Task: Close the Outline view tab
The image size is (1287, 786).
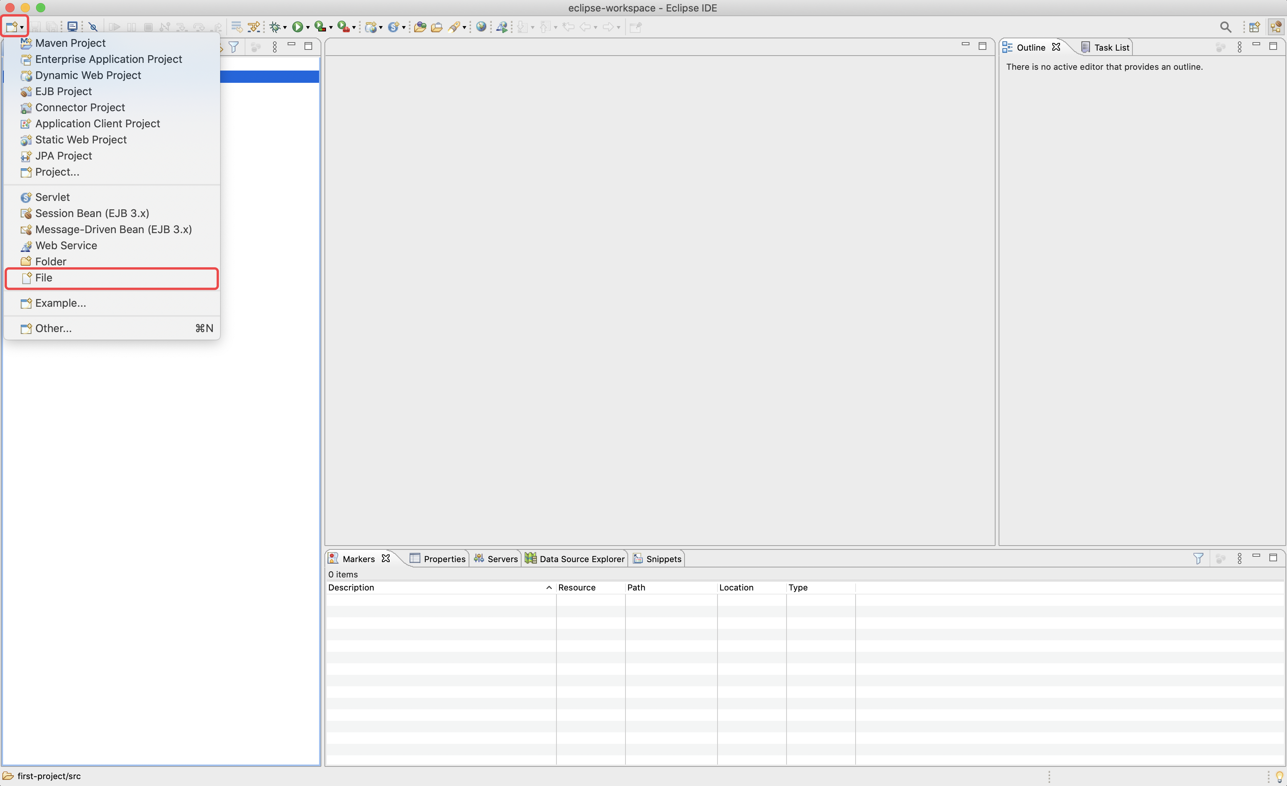Action: 1056,47
